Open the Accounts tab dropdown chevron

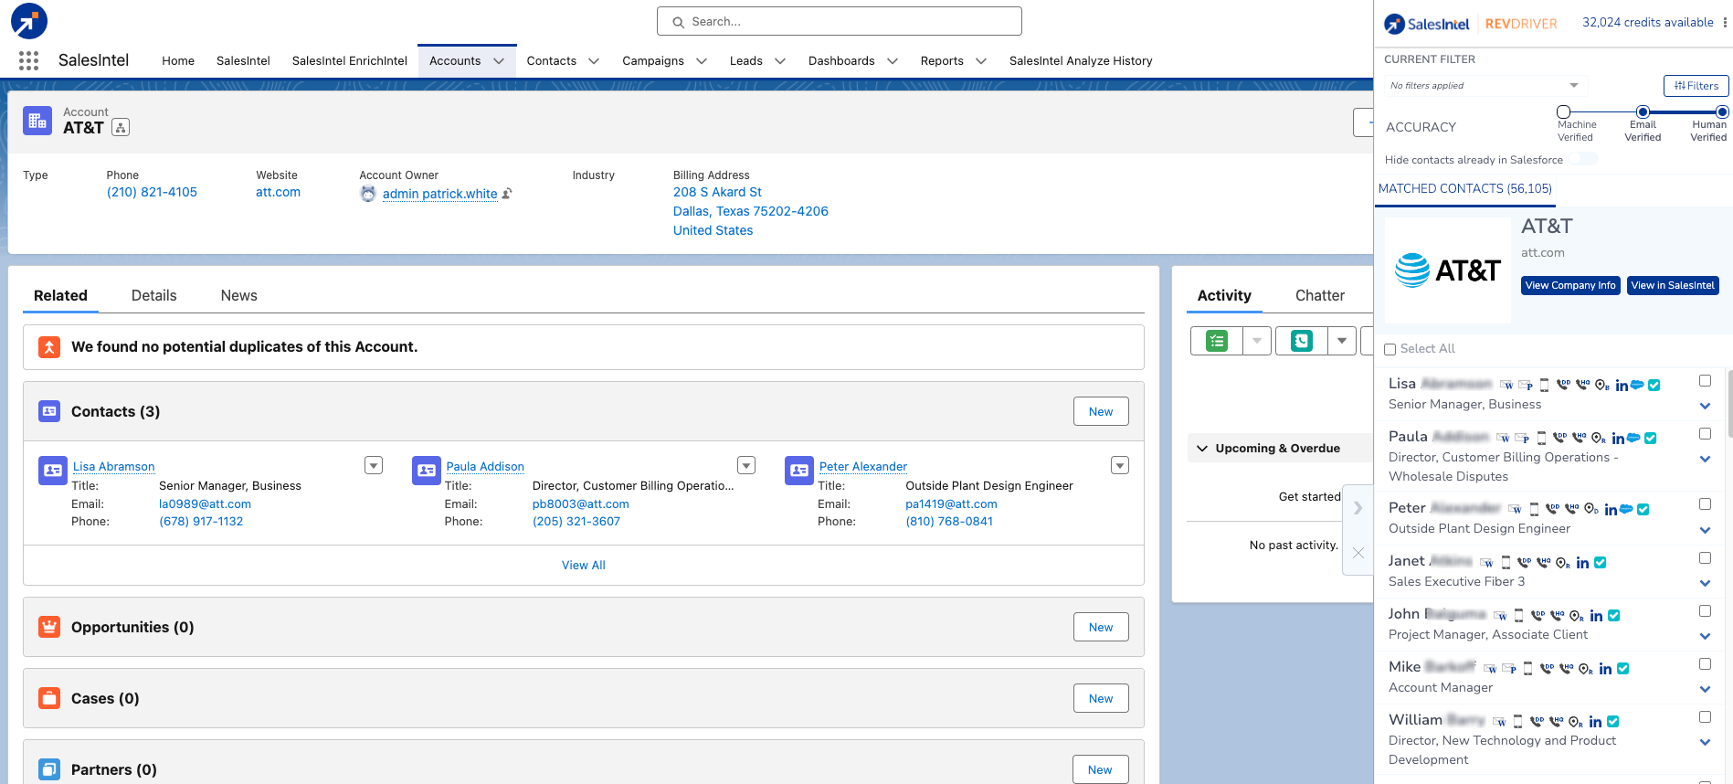click(x=499, y=61)
